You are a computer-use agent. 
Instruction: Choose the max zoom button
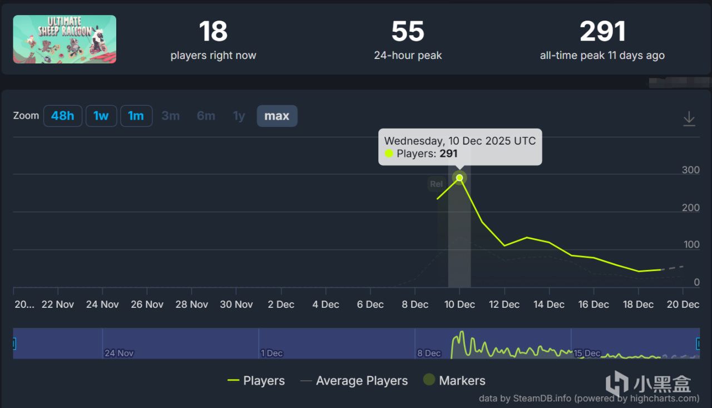click(x=276, y=116)
